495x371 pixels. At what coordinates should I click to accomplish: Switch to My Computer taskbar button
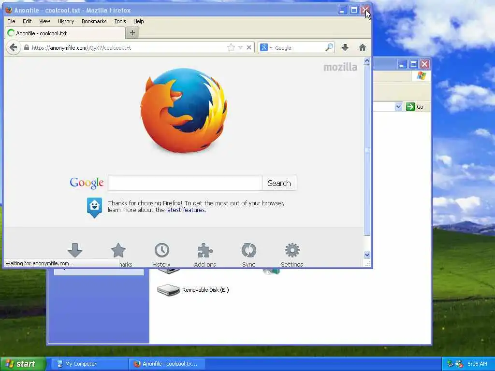click(89, 364)
